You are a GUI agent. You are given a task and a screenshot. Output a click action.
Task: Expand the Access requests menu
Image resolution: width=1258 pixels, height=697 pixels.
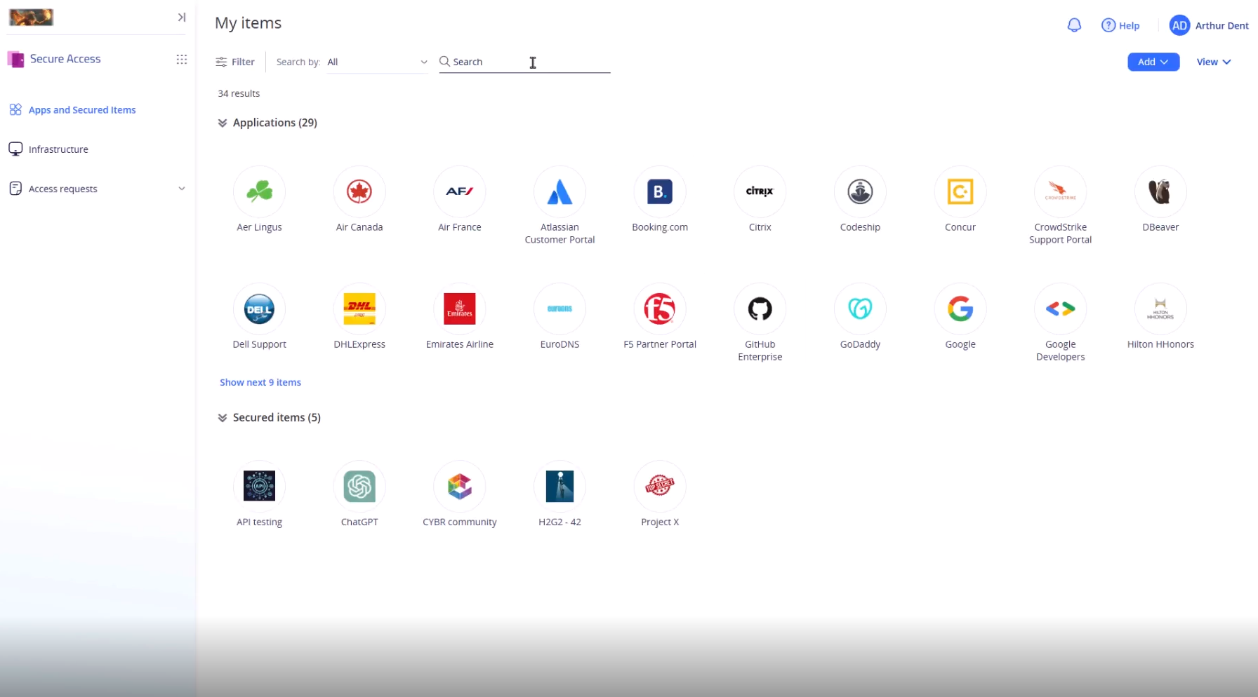(97, 189)
